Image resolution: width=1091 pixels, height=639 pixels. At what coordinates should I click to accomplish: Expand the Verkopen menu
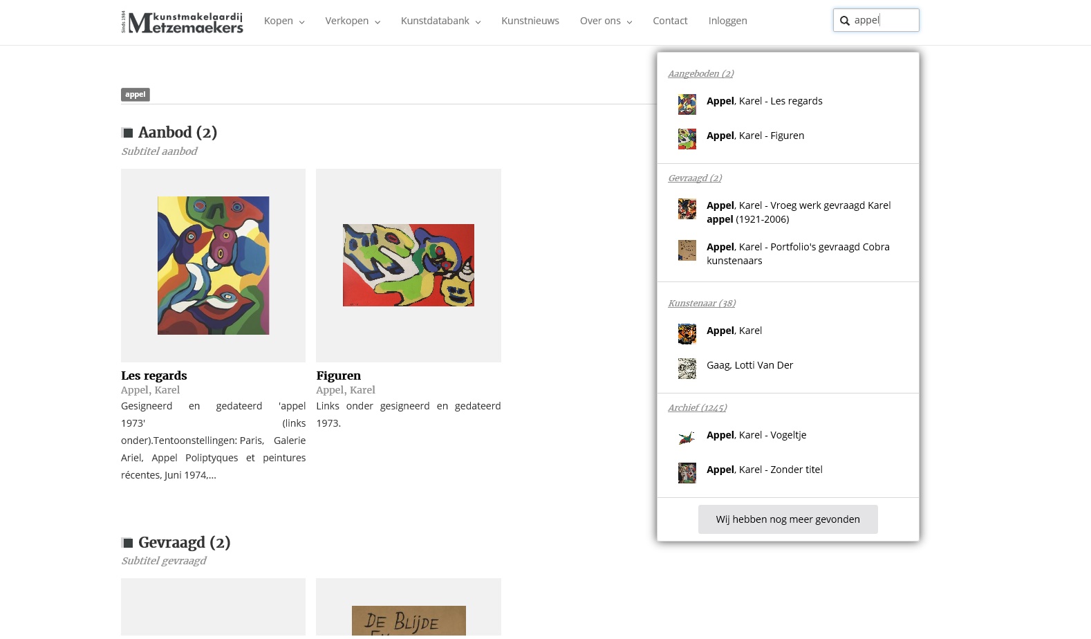(353, 21)
